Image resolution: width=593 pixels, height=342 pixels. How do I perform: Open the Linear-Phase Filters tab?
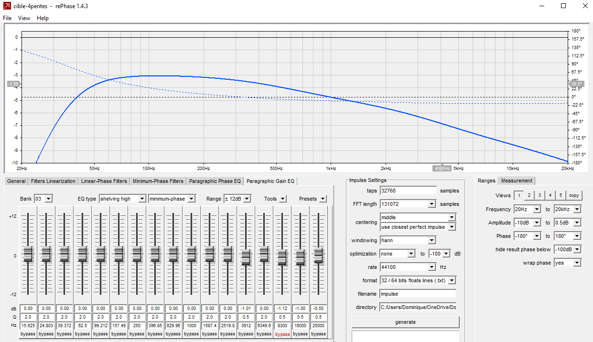(104, 181)
